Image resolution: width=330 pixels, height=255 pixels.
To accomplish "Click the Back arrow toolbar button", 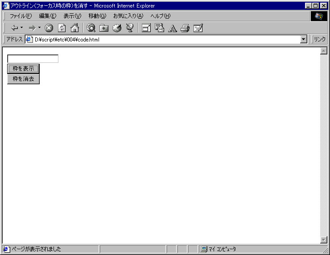I will 15,28.
